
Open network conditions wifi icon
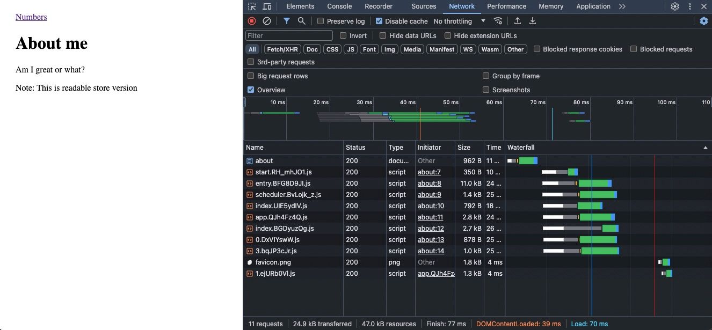click(498, 21)
